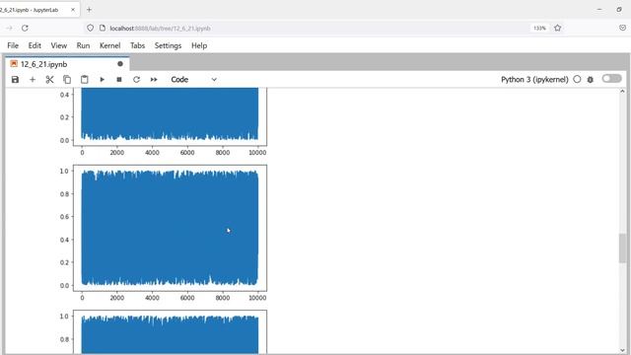The height and width of the screenshot is (355, 631).
Task: Minimize the browser window
Action: tap(599, 9)
